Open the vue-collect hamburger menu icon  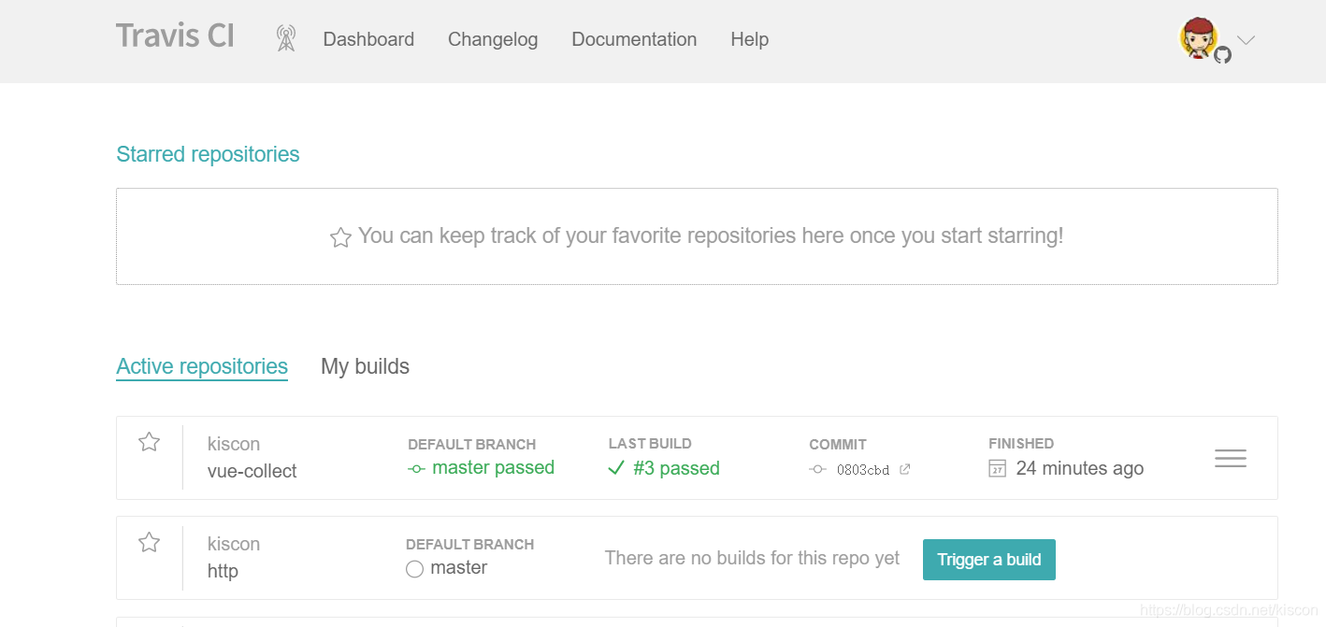pos(1230,459)
